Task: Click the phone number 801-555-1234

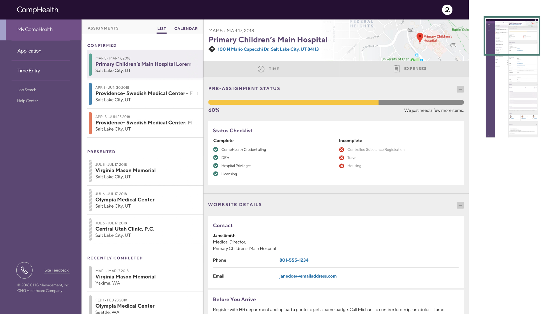Action: pyautogui.click(x=294, y=260)
